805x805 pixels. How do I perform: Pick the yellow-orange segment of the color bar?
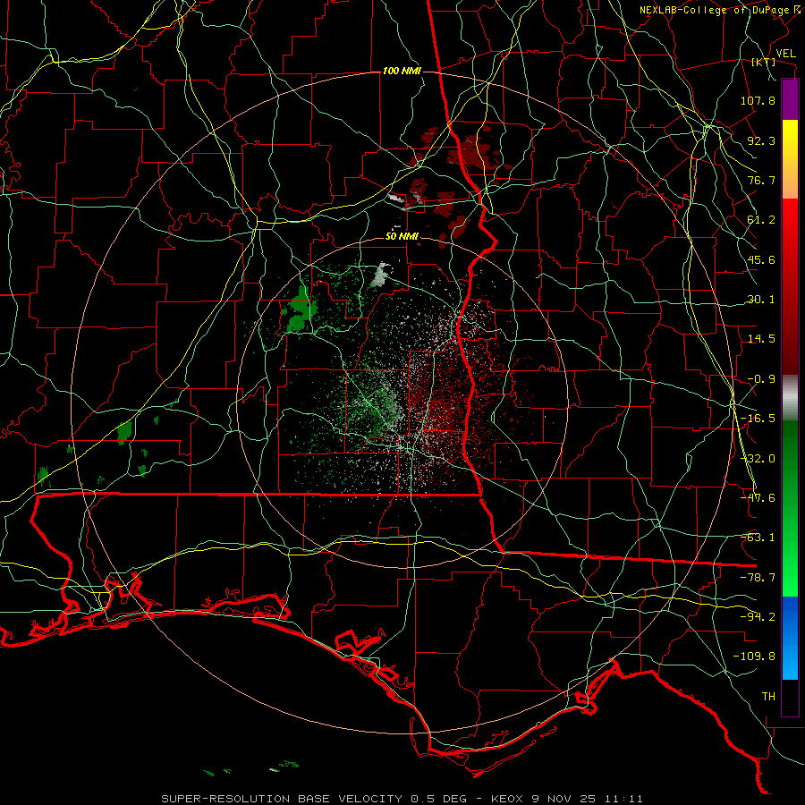coord(790,159)
